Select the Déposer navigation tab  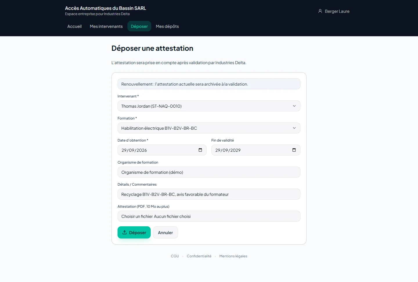139,26
